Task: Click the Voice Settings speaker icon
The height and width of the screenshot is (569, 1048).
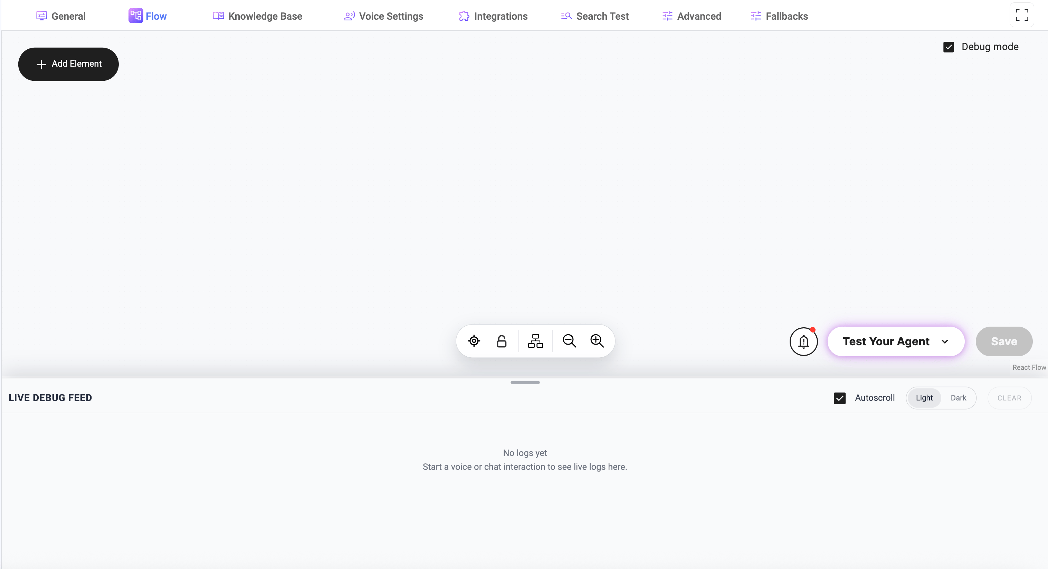Action: (349, 16)
